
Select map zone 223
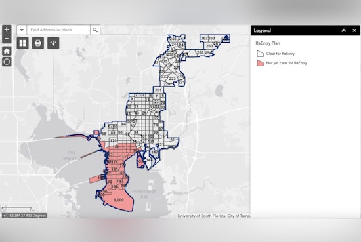click(172, 79)
